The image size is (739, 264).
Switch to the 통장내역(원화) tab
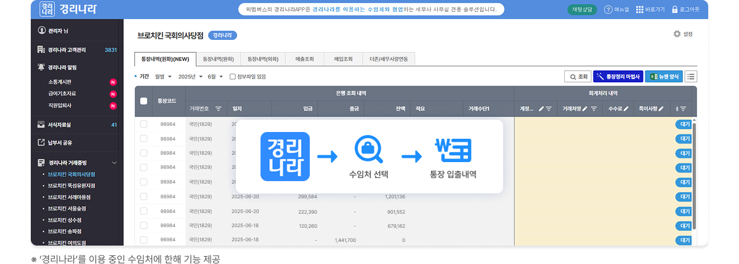point(218,60)
